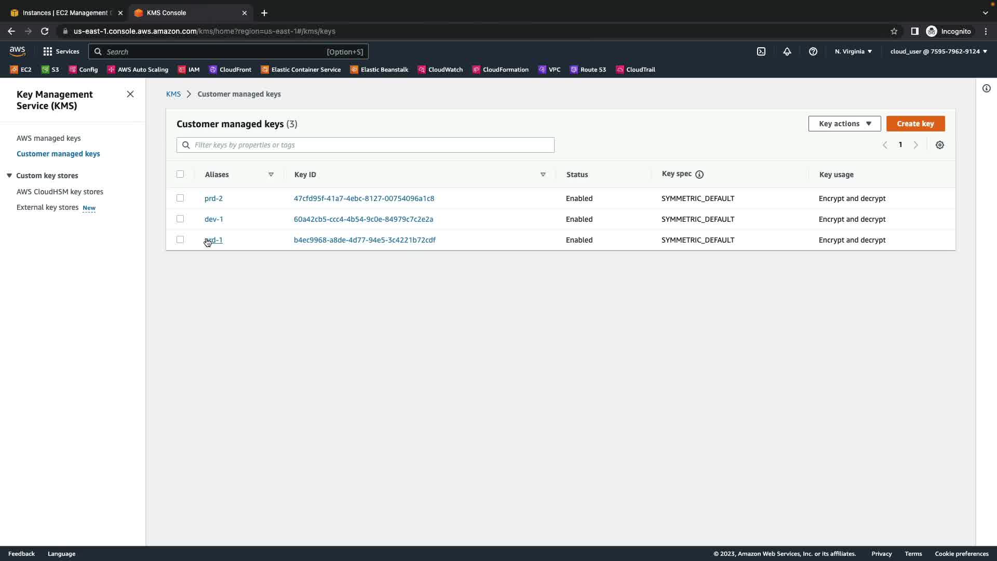Open AWS managed keys in sidebar
This screenshot has width=997, height=561.
[48, 138]
